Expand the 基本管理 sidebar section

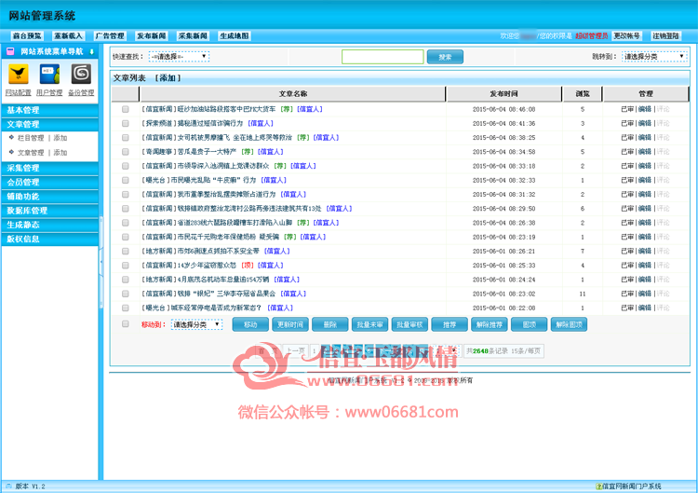tap(49, 110)
